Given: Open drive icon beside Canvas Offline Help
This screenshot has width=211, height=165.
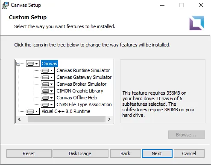Looking at the screenshot, I should (x=48, y=98).
